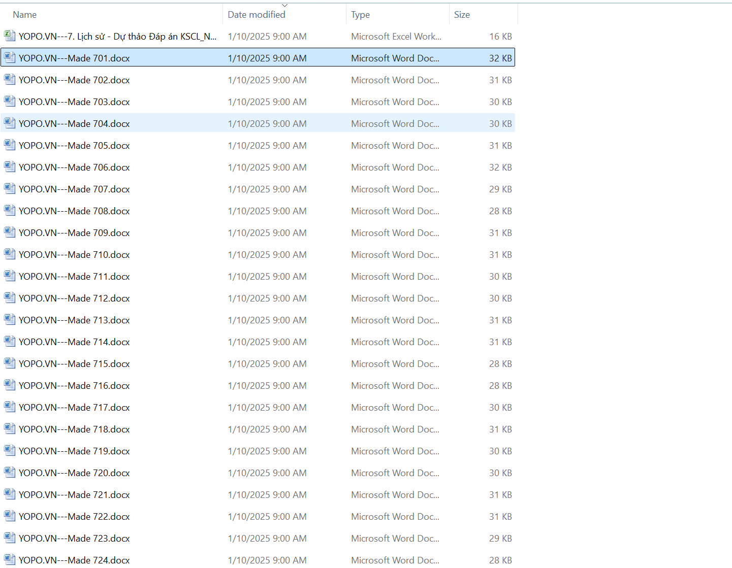Sort files by the Name column header
The width and height of the screenshot is (732, 568).
pos(25,15)
